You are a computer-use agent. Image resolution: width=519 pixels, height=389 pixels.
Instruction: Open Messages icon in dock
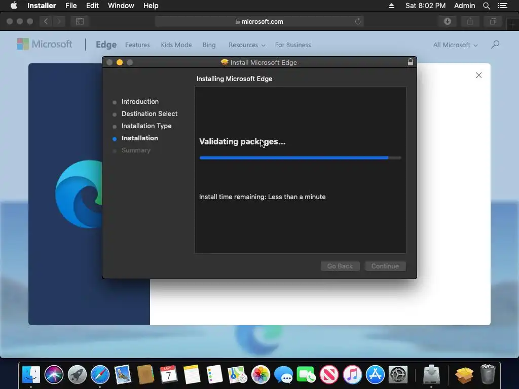(283, 375)
